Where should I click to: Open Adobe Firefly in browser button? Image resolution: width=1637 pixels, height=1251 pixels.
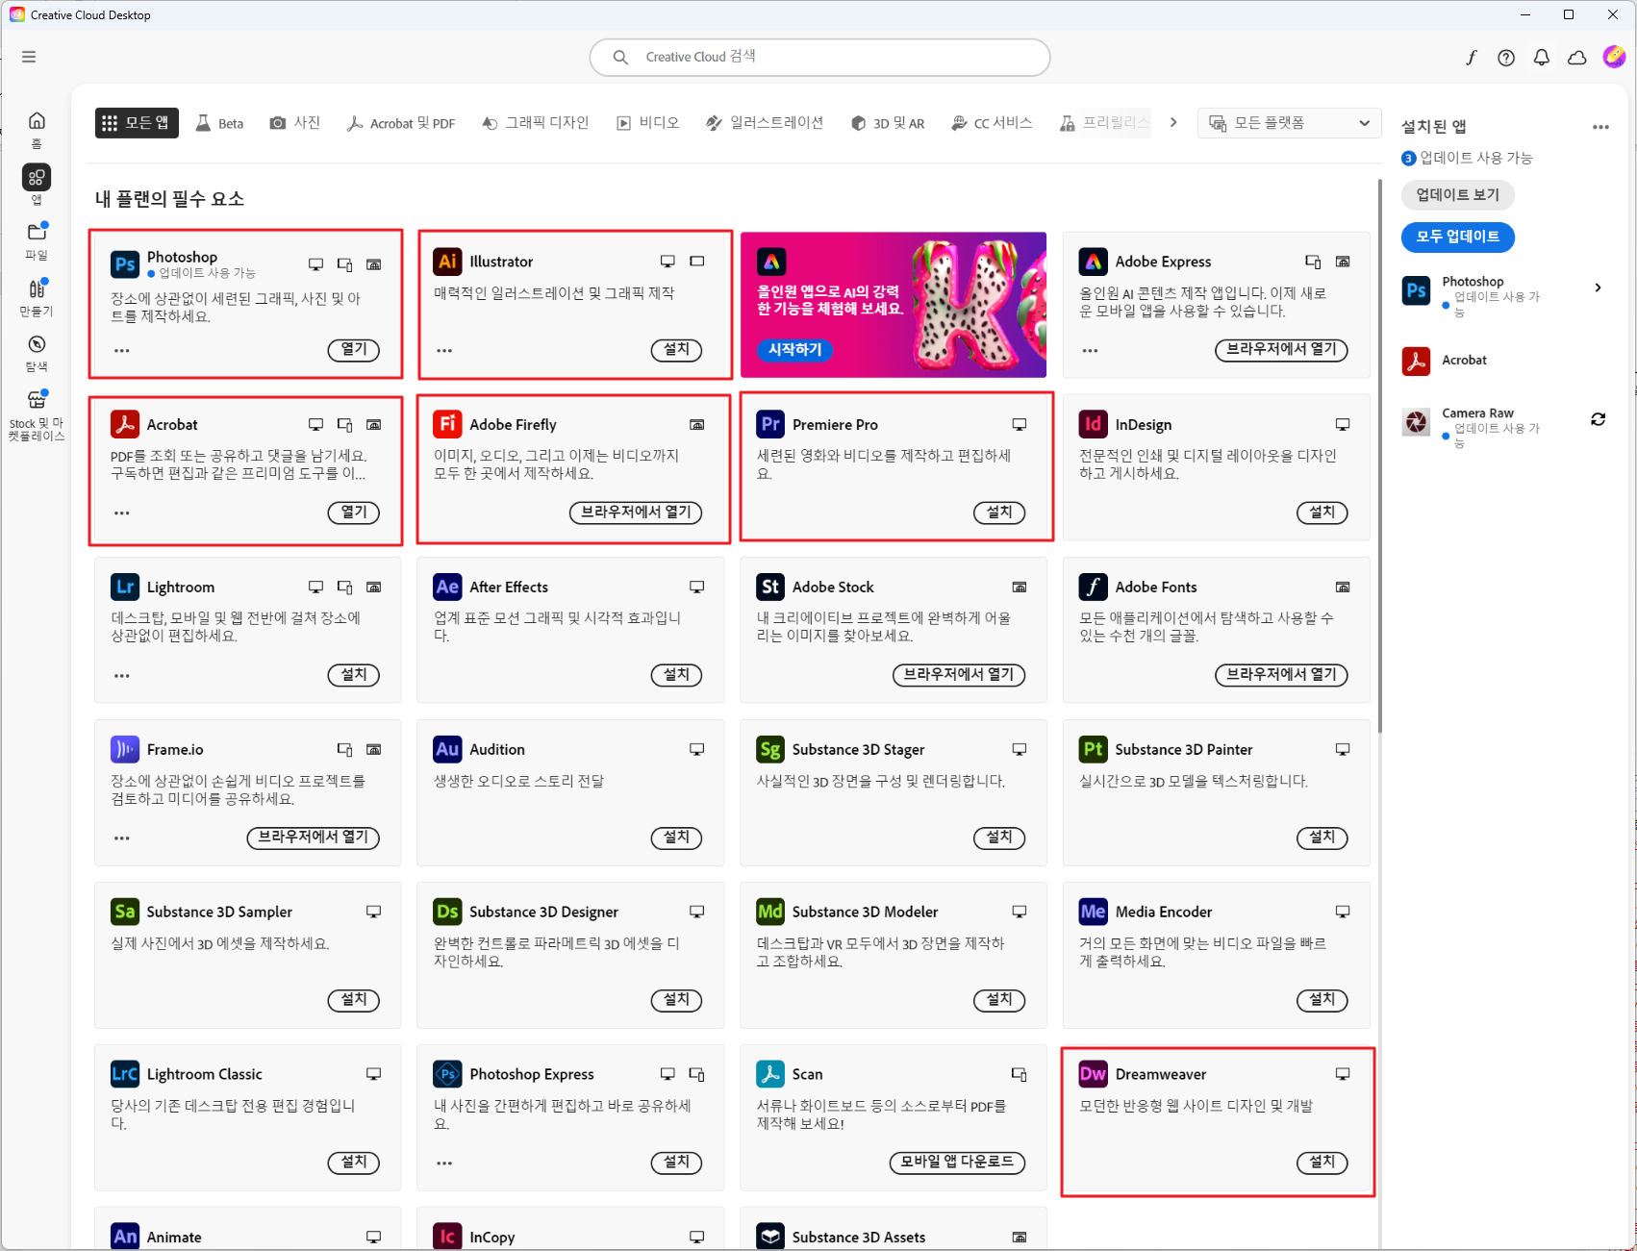point(636,513)
